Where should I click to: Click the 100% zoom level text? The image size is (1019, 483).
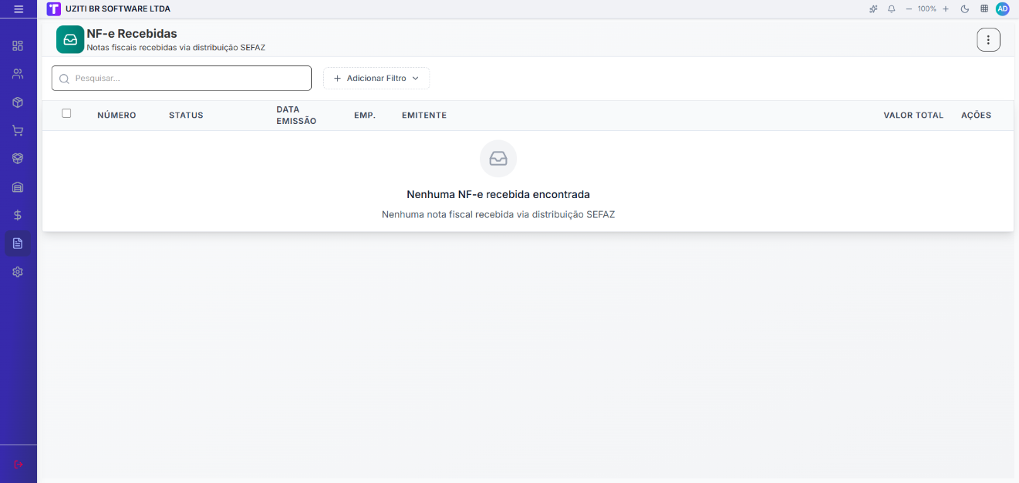(927, 8)
